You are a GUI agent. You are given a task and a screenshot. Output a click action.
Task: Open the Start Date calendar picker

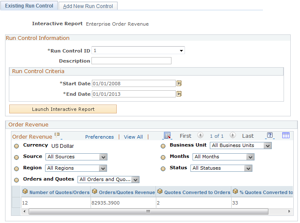[x=179, y=84]
